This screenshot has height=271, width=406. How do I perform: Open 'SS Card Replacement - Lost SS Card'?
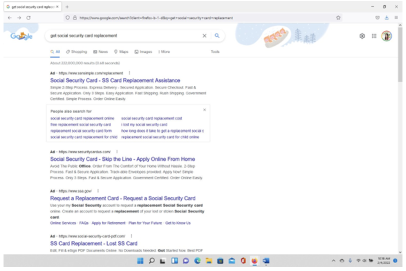tap(94, 244)
